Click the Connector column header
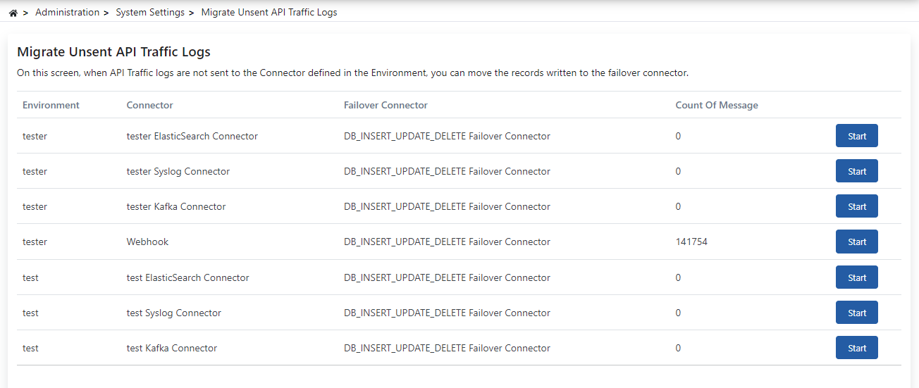The image size is (919, 388). coord(149,105)
